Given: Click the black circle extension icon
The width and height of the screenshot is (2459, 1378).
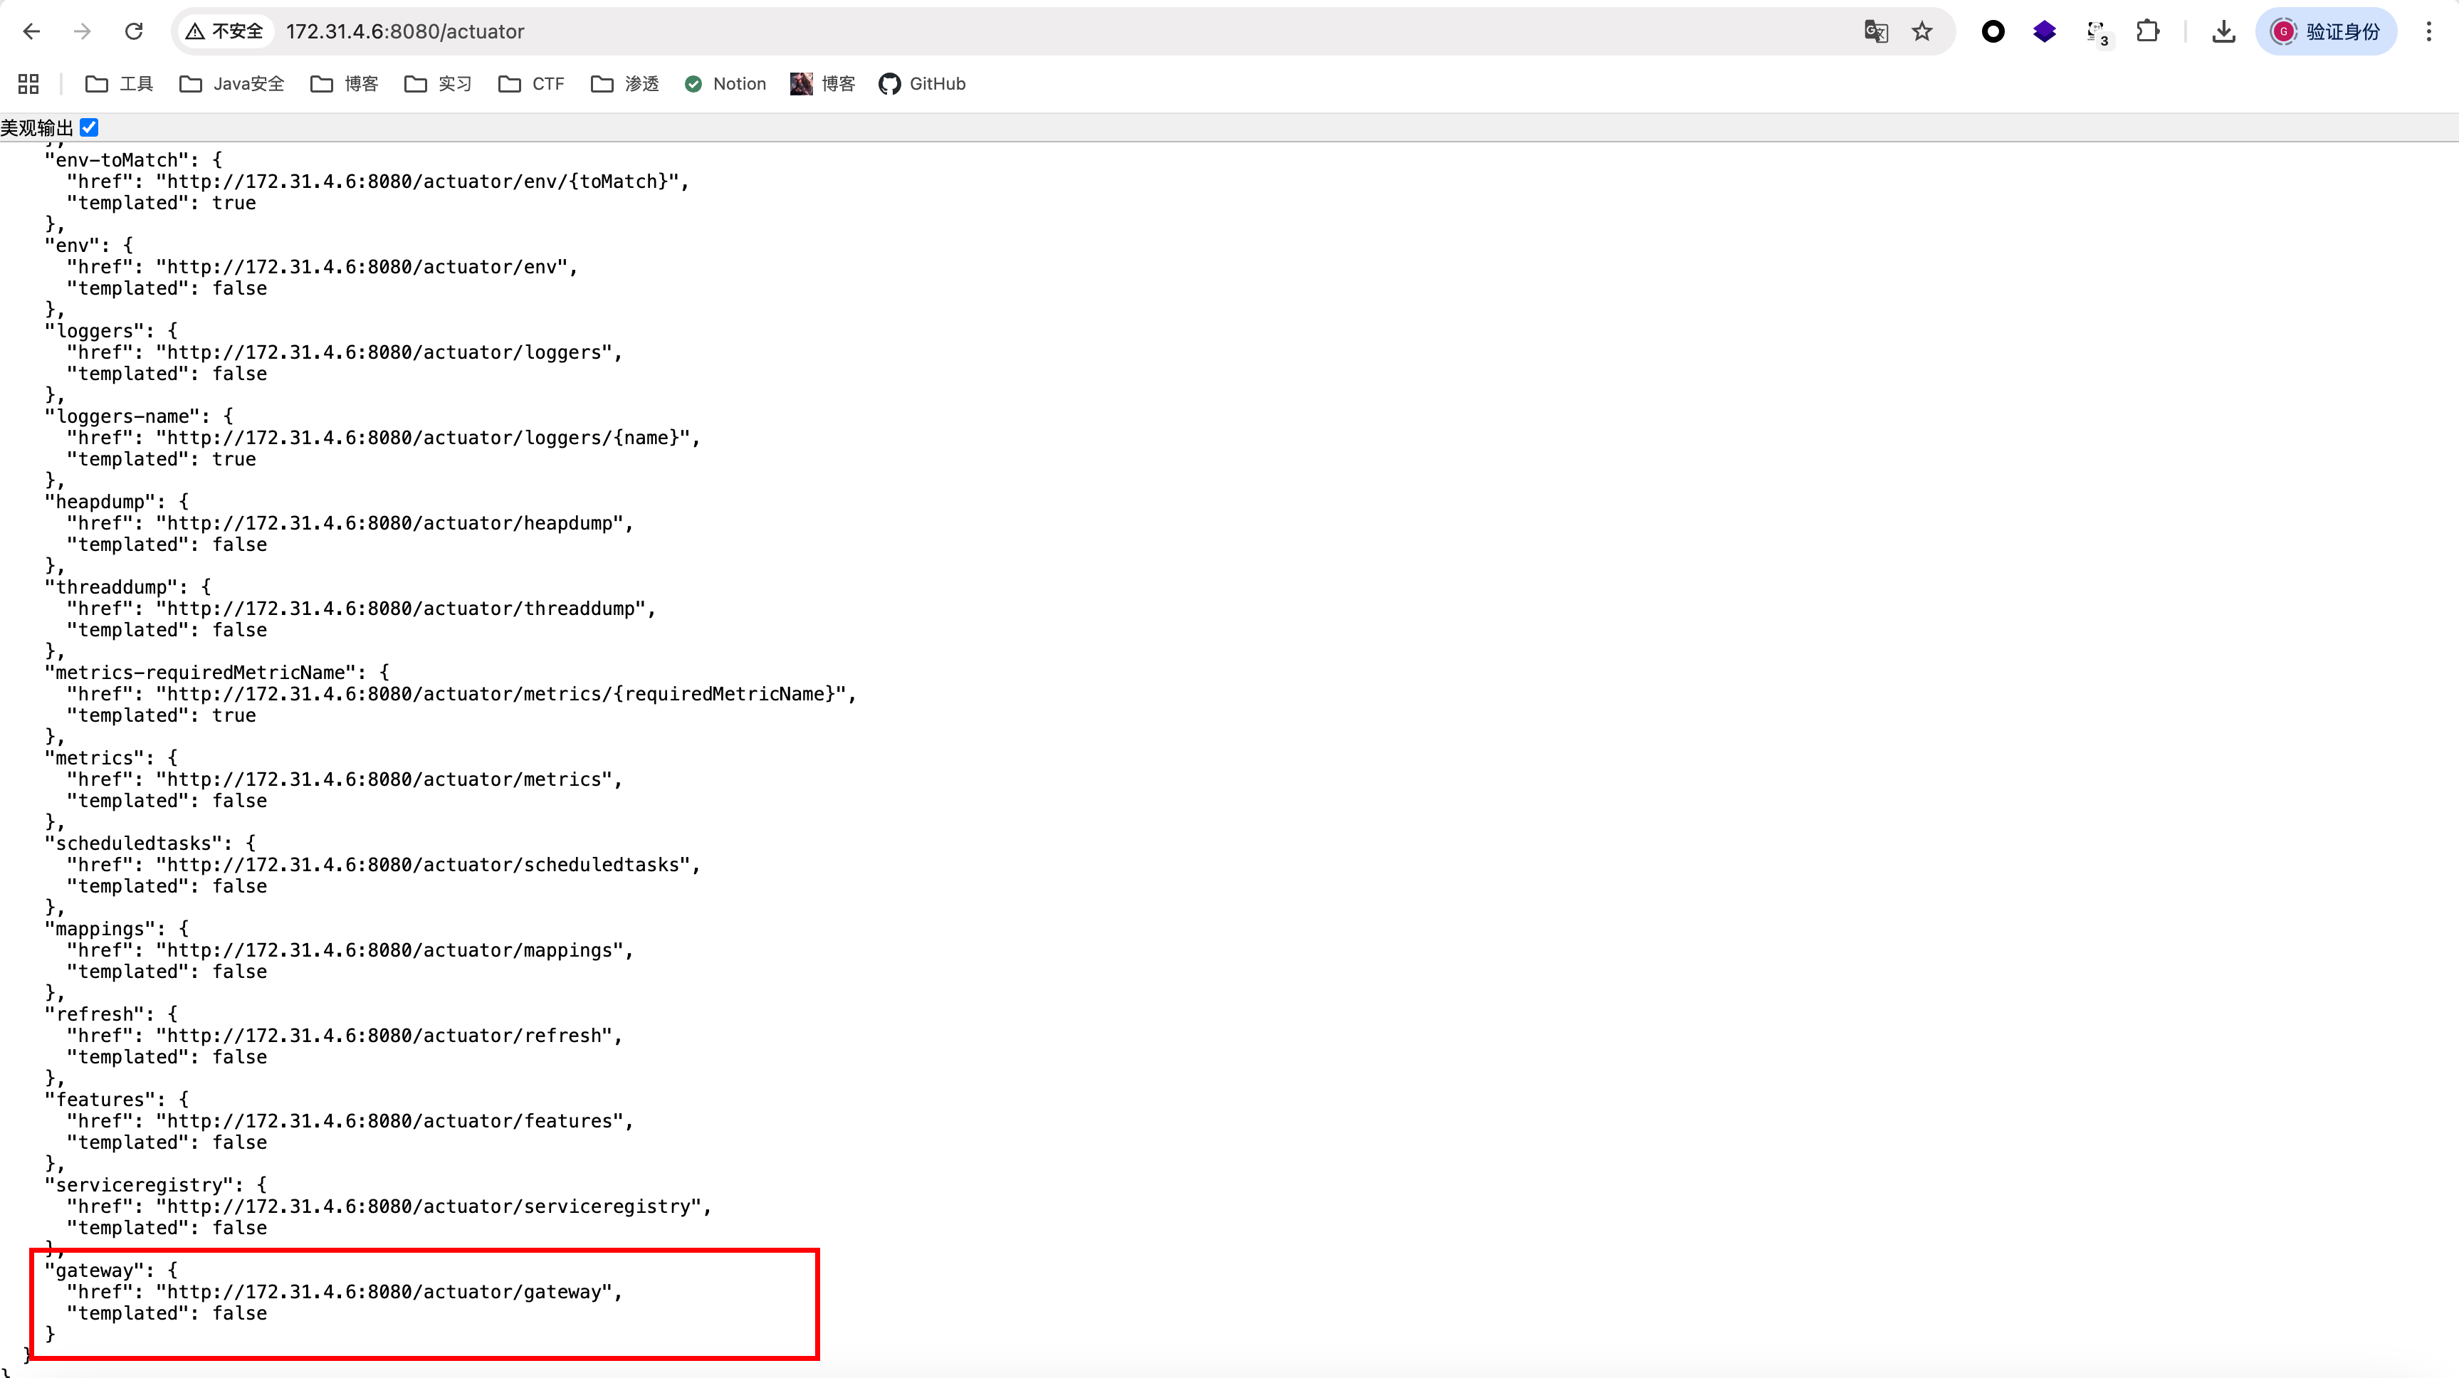Looking at the screenshot, I should click(x=1993, y=31).
